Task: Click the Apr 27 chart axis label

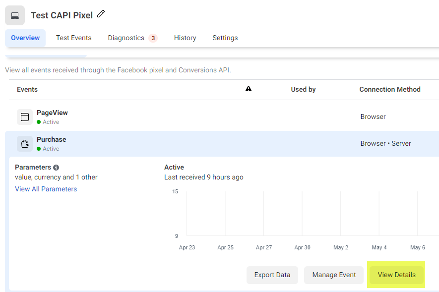Action: click(x=264, y=247)
